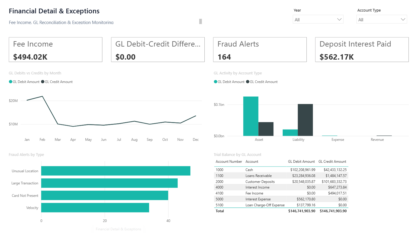Click the Unusual Location axis label
Viewport: 418px width, 233px height.
click(x=25, y=171)
